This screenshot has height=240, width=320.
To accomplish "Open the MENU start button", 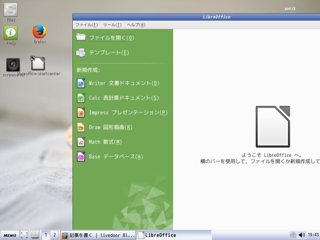I will click(10, 235).
